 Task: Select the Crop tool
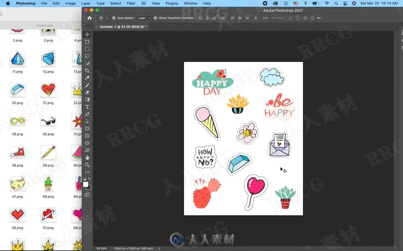[87, 71]
